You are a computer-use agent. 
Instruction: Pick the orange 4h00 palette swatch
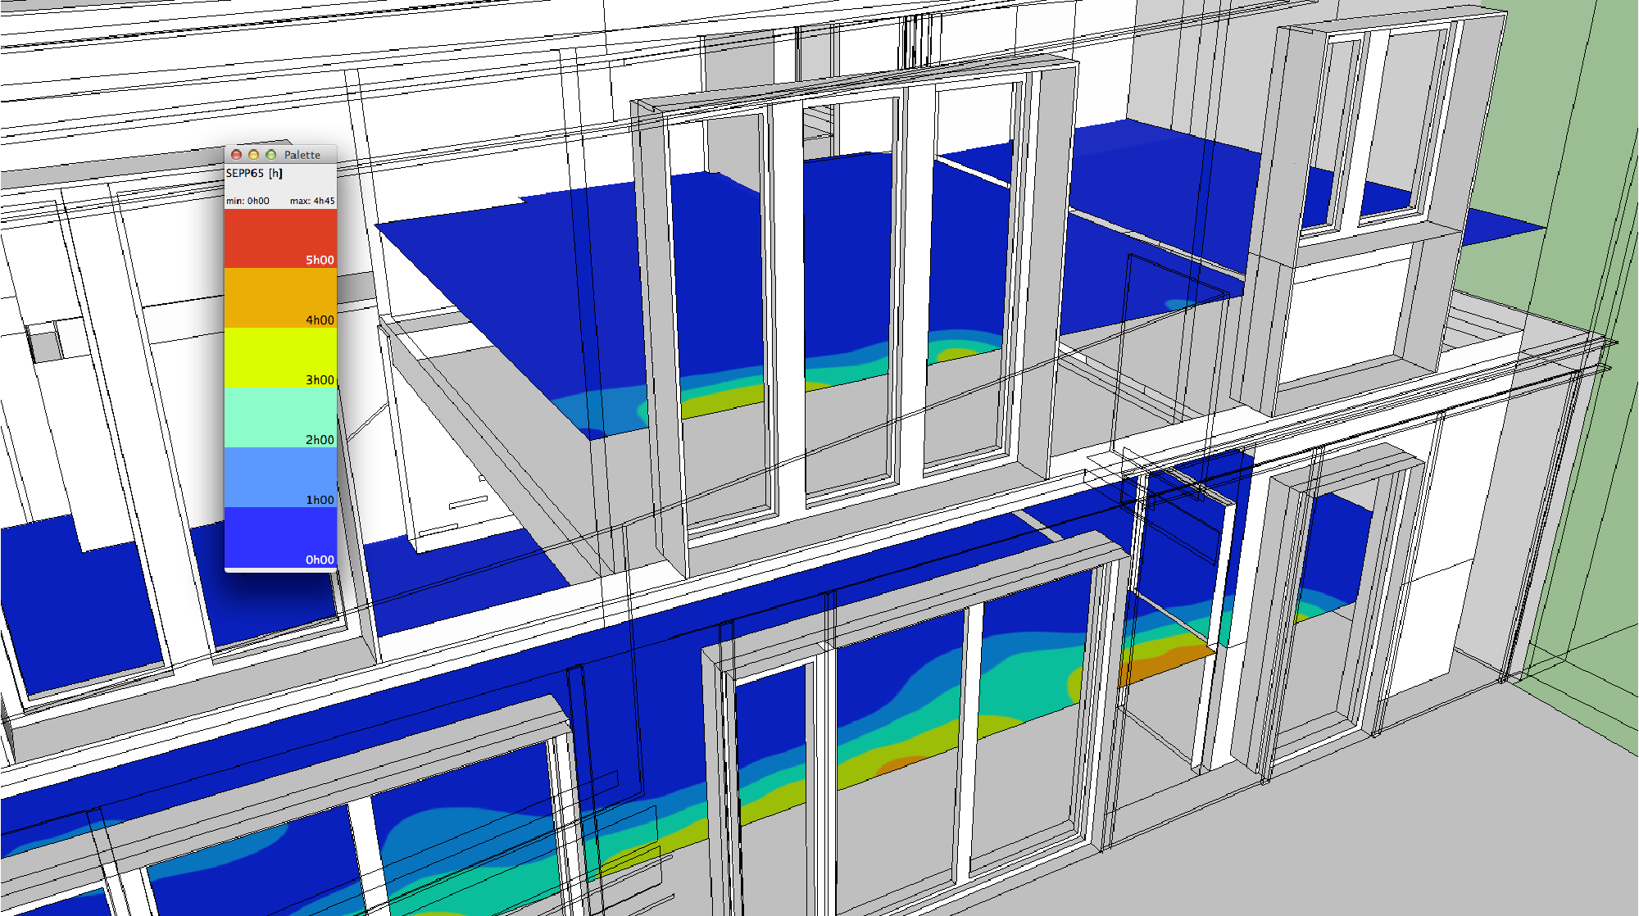tap(280, 298)
